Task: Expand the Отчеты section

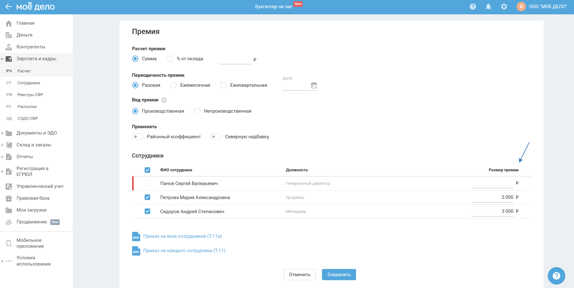Action: 2,157
